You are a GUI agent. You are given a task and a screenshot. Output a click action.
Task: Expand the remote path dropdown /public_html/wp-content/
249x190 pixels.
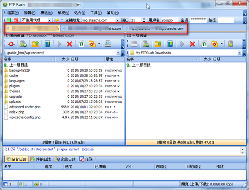click(x=118, y=53)
